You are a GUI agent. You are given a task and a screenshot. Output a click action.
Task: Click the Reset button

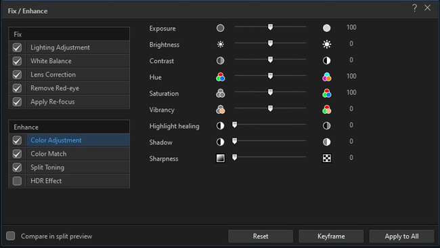tap(261, 236)
